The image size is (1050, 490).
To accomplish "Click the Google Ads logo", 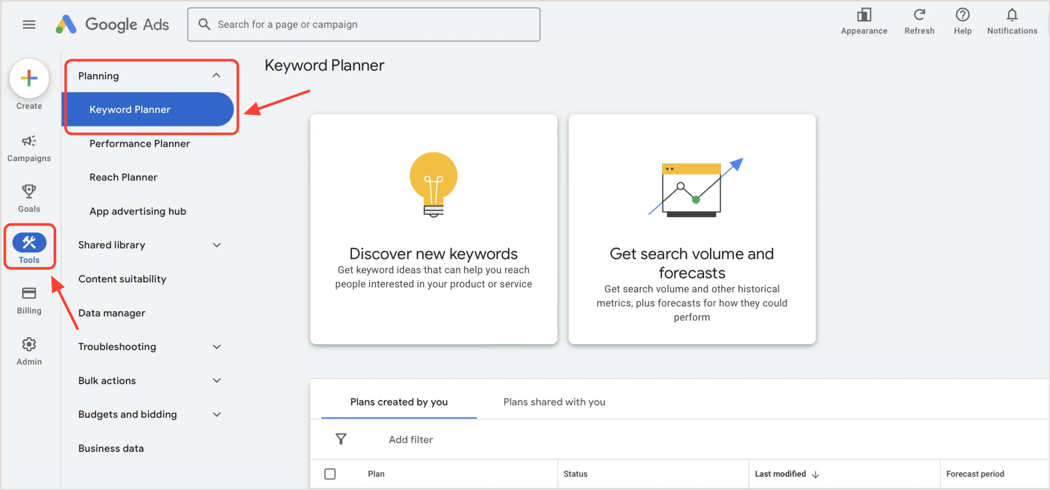I will pyautogui.click(x=112, y=24).
